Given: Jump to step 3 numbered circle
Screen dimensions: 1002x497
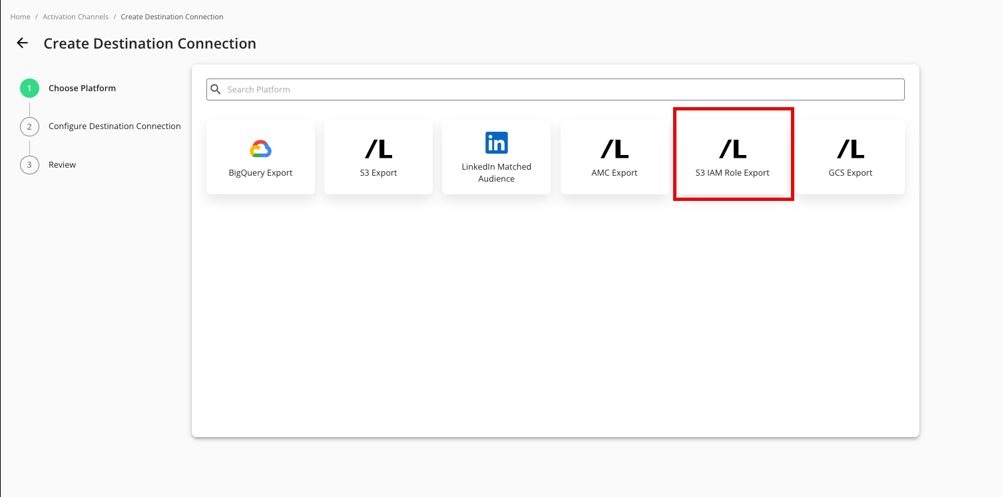Looking at the screenshot, I should point(29,165).
